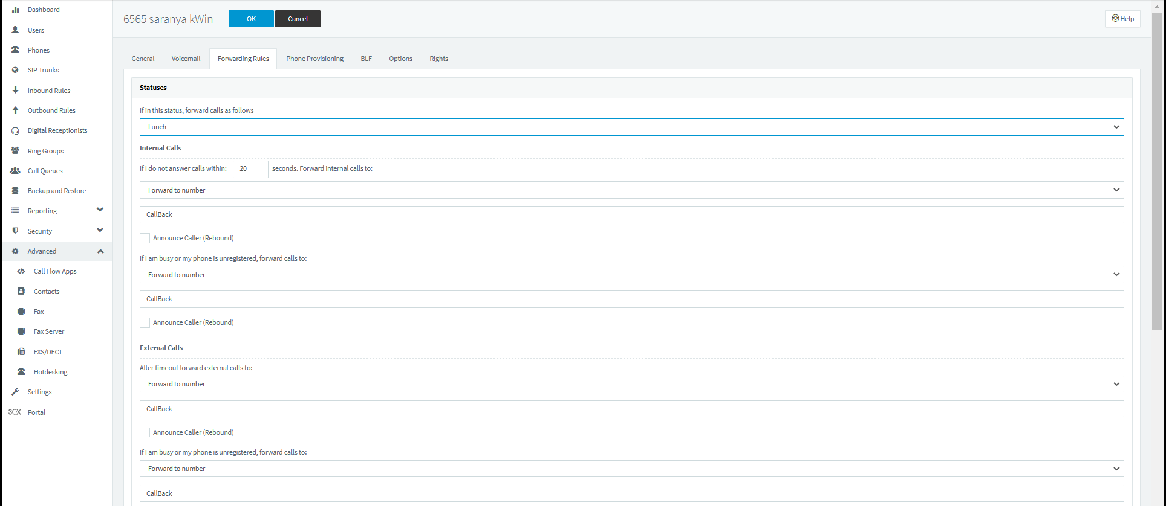Open Portal in the sidebar
This screenshot has width=1166, height=506.
pos(36,412)
